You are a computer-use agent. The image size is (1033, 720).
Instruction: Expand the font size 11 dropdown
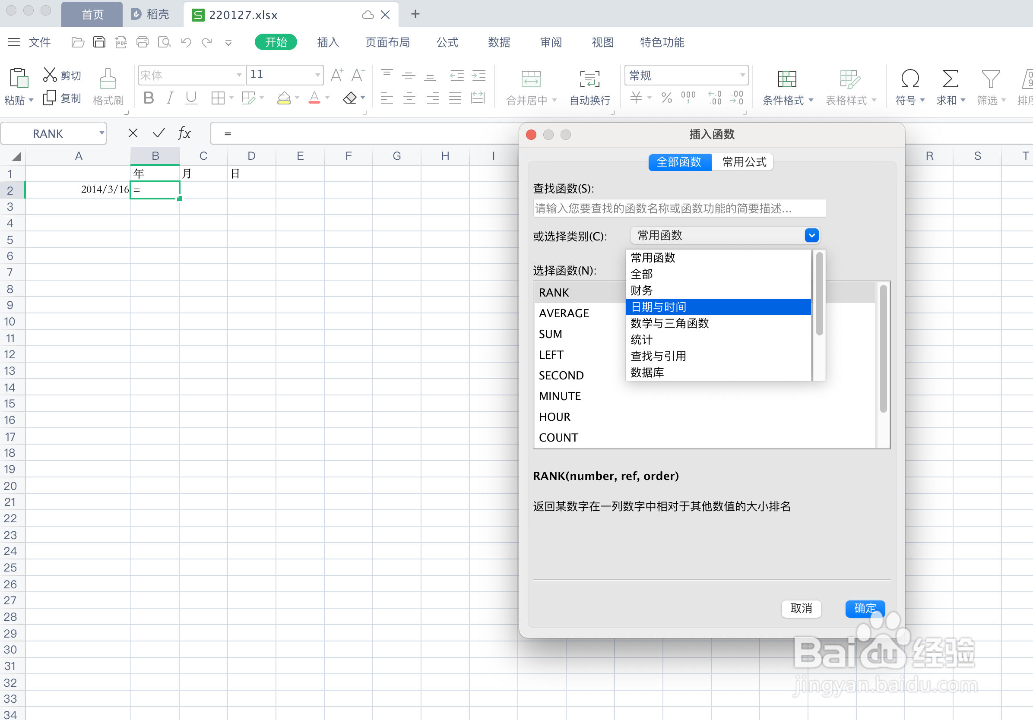point(318,75)
